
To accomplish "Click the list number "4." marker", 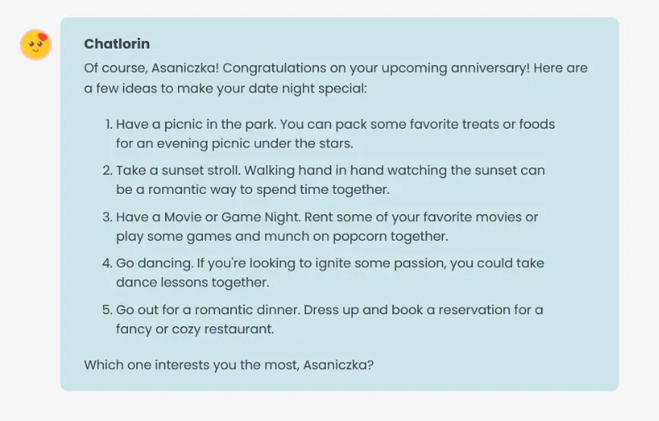I will pyautogui.click(x=108, y=264).
